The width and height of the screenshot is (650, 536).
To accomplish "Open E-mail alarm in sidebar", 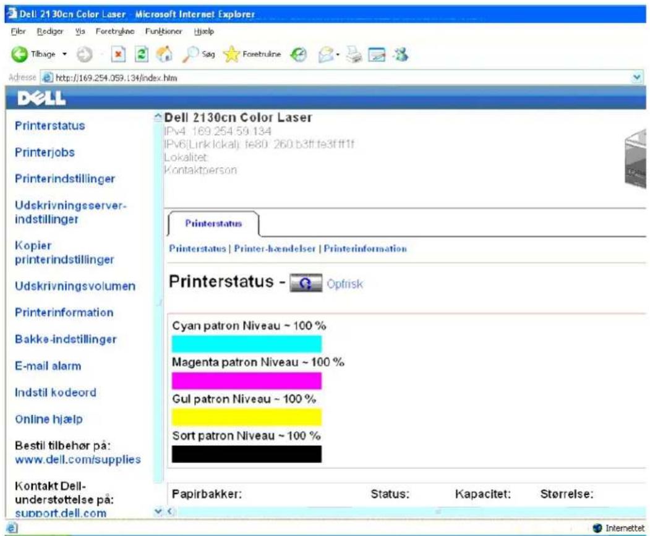I will pos(48,365).
